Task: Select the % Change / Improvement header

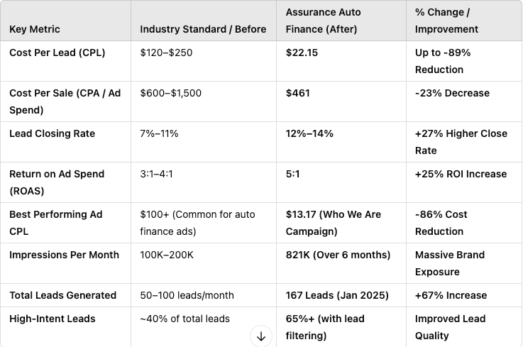Action: click(446, 21)
